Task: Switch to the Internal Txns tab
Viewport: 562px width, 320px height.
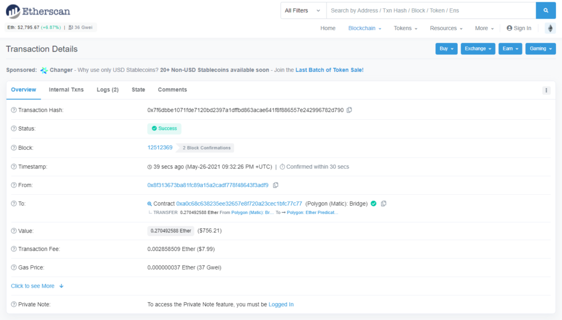Action: point(66,89)
